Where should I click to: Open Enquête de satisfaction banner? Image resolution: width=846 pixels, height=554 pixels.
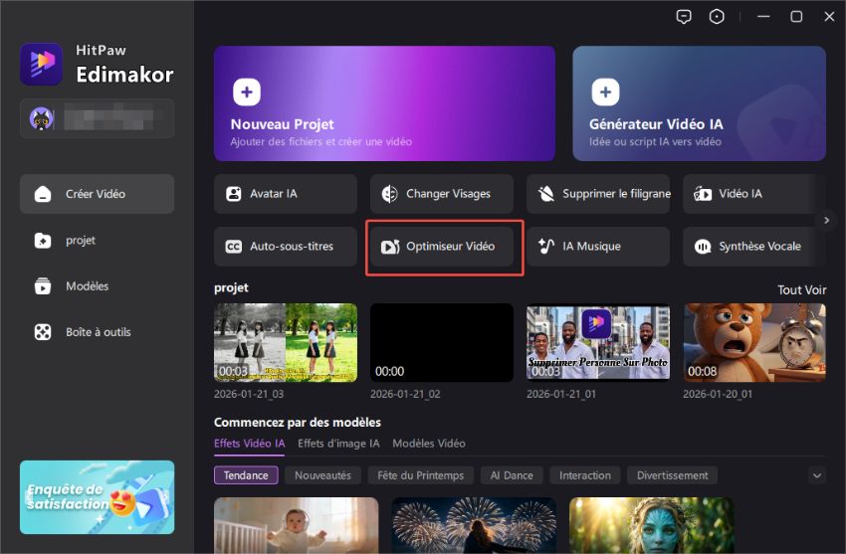tap(98, 497)
